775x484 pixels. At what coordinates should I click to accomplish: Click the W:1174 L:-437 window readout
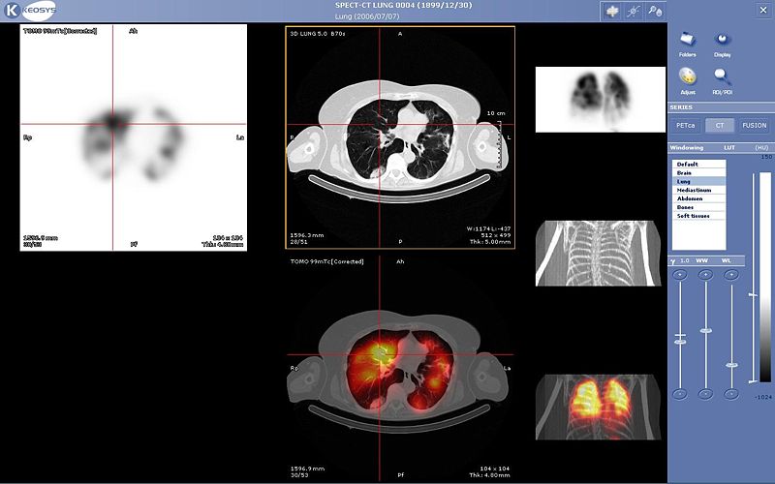pos(488,228)
